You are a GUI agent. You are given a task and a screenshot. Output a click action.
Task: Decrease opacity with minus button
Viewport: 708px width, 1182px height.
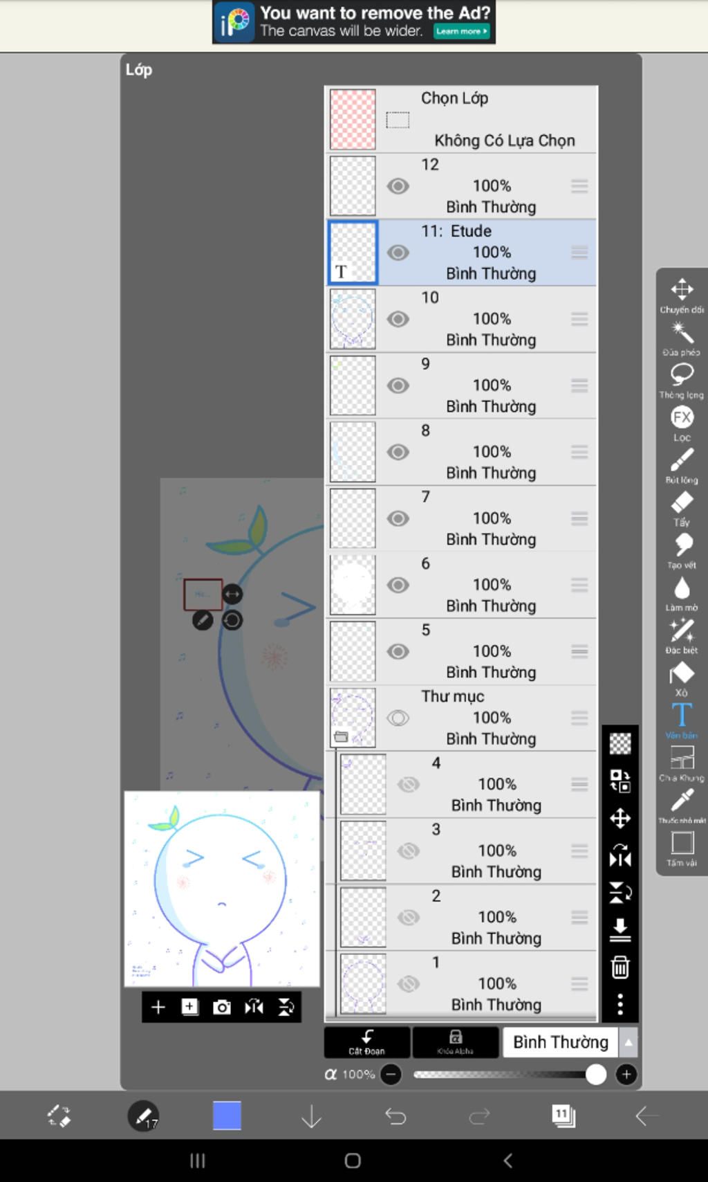391,1074
